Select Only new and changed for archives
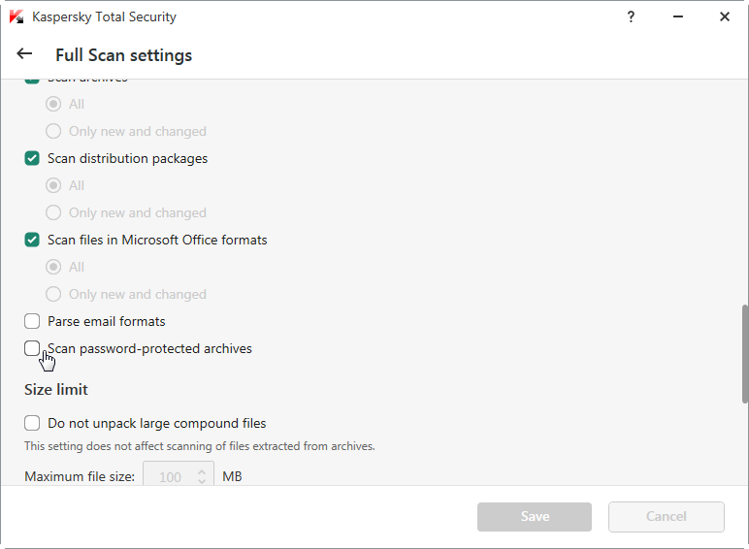The image size is (749, 549). pos(53,131)
